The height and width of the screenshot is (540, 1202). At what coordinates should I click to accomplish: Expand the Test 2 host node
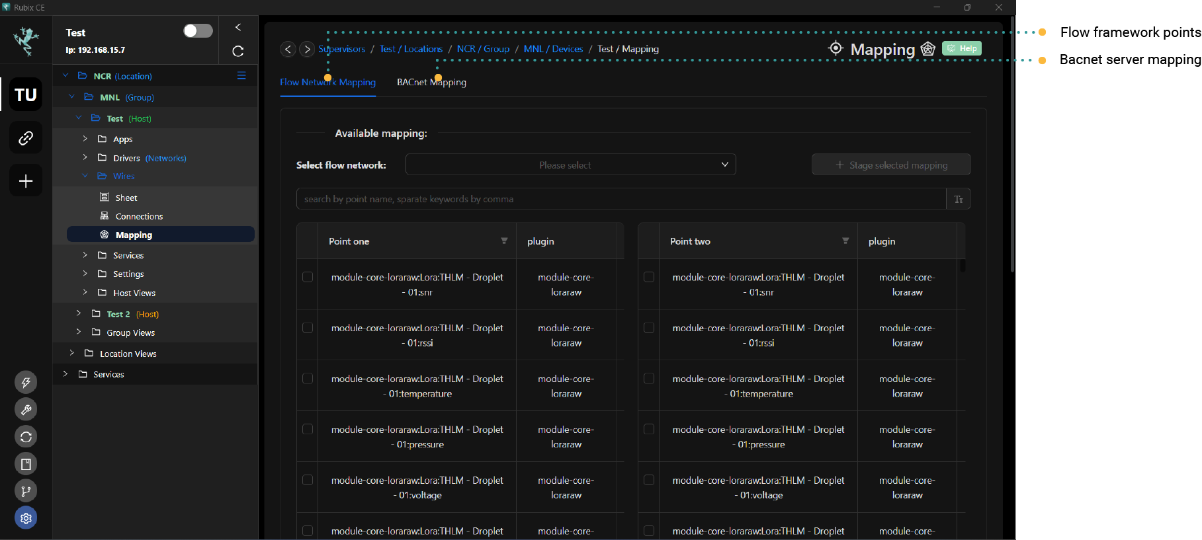(78, 313)
